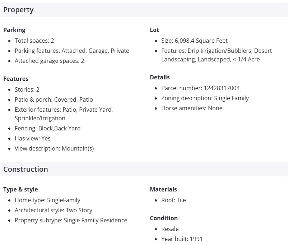
Task: Click the Property section header
Action: 19,10
